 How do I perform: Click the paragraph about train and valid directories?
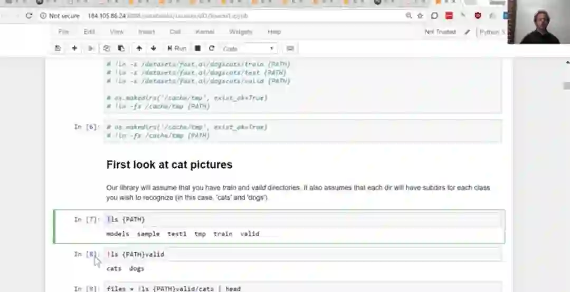click(298, 193)
